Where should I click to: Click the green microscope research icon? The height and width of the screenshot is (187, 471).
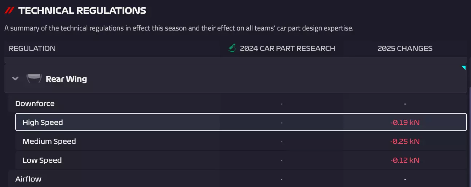232,48
